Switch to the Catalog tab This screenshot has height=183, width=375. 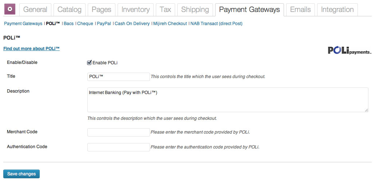tap(69, 10)
